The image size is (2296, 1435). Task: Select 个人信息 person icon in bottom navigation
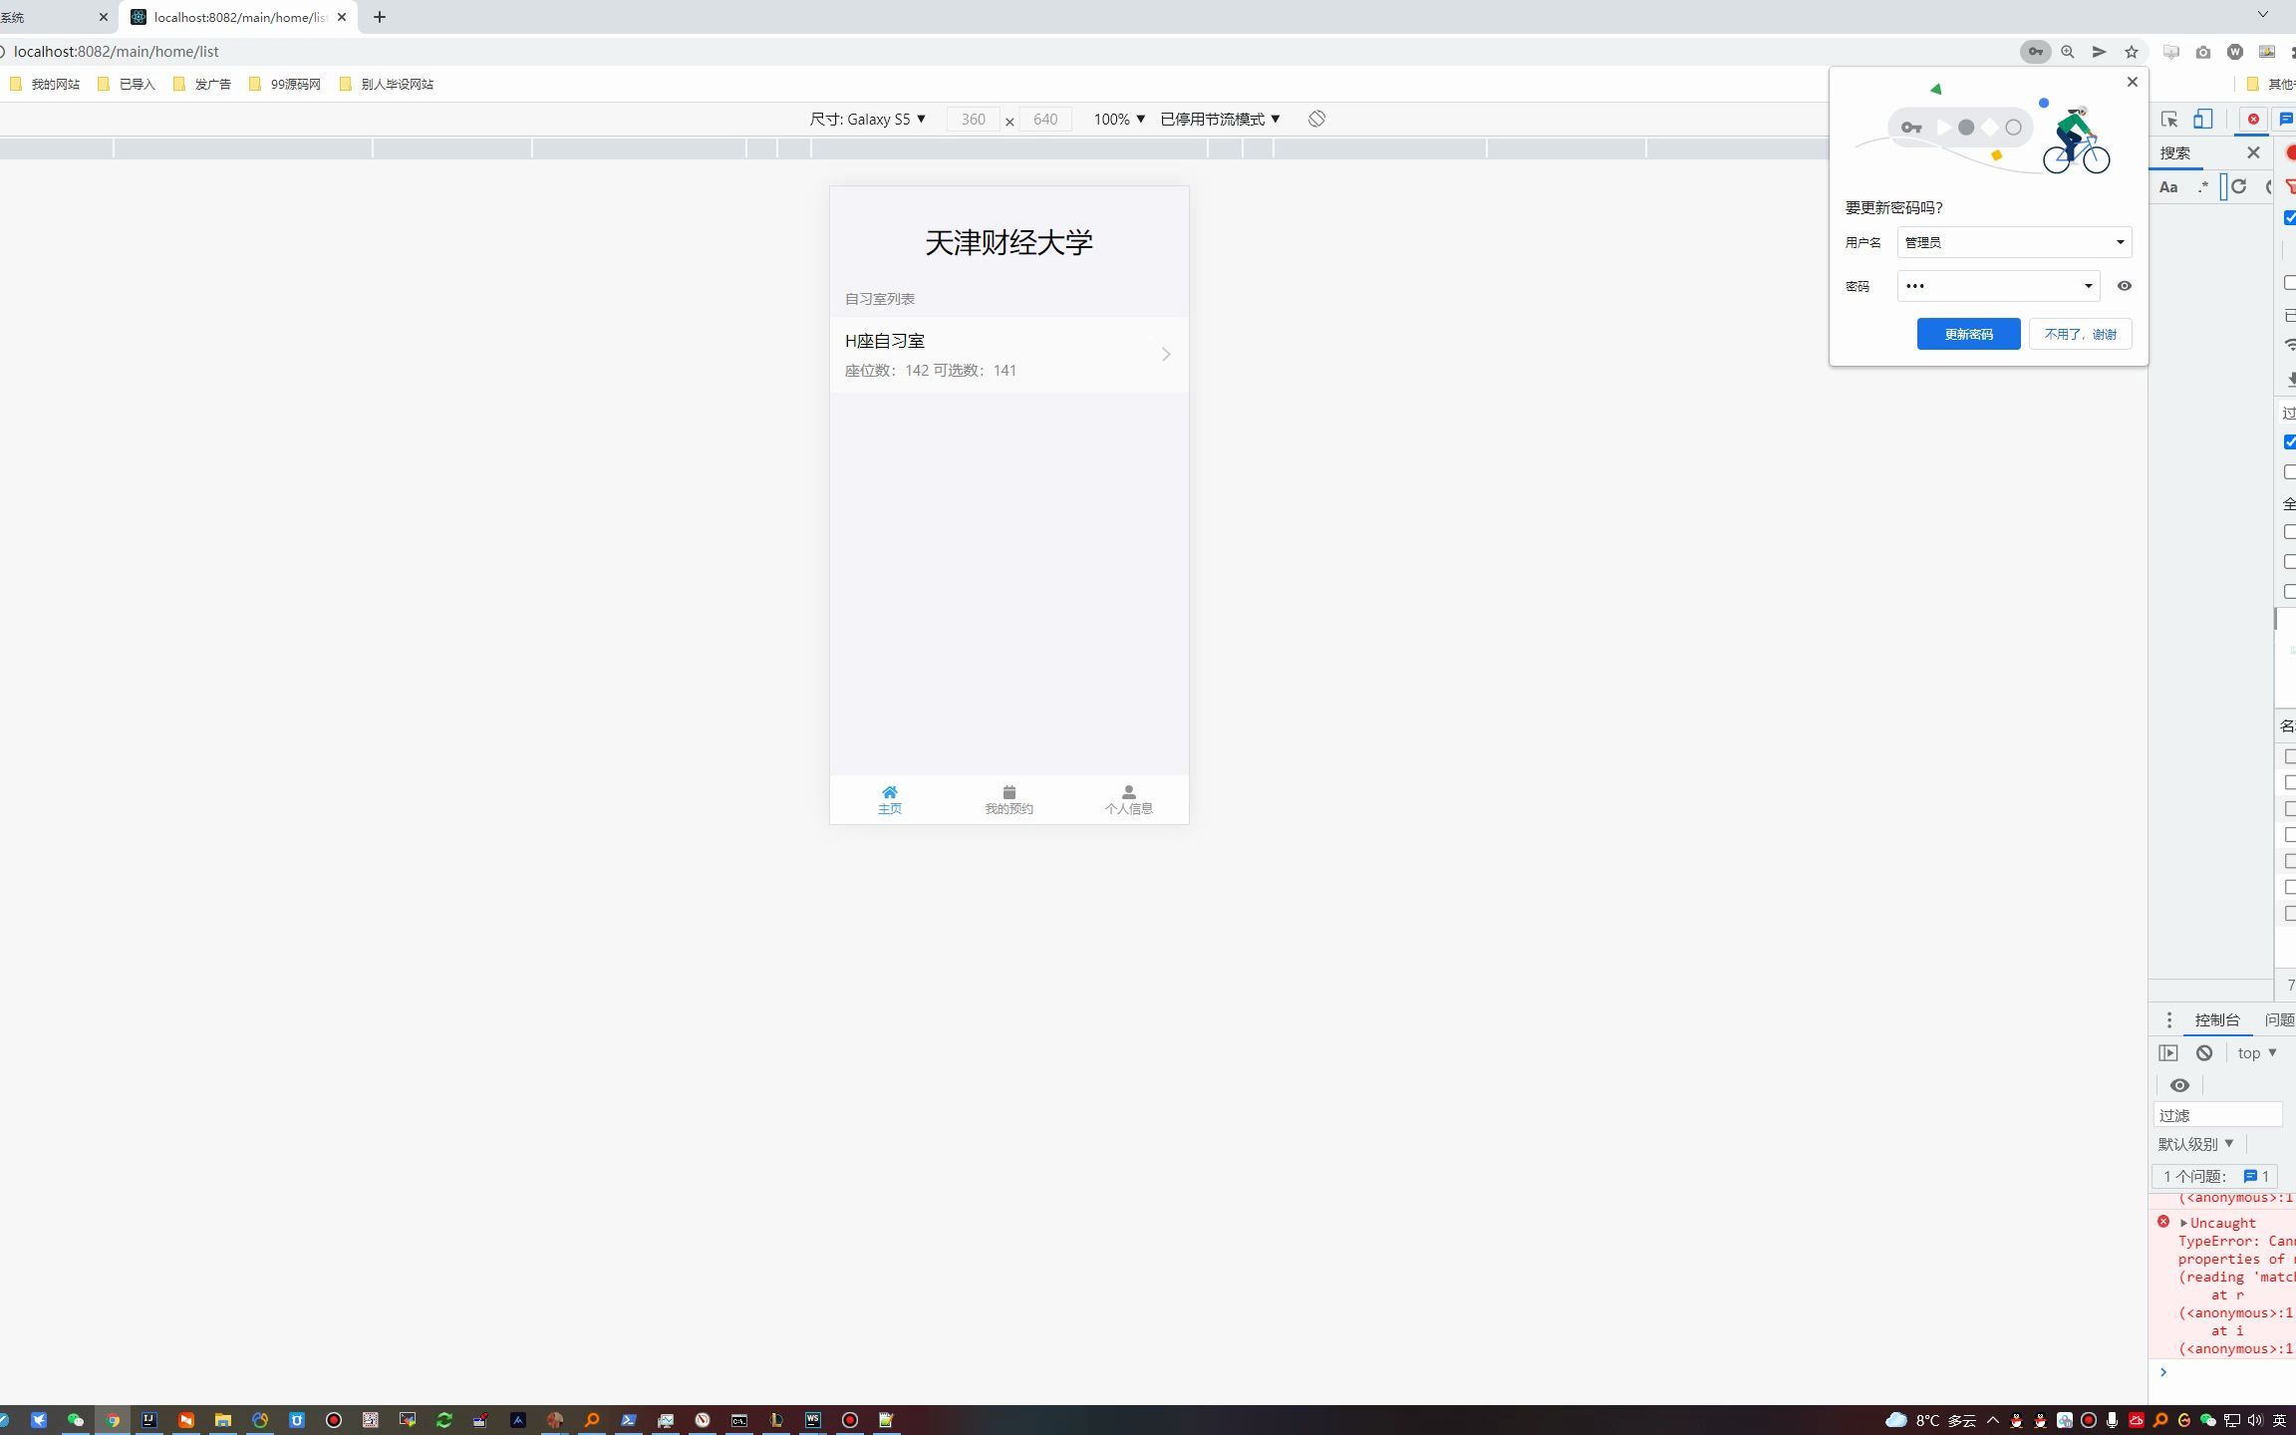(x=1128, y=791)
